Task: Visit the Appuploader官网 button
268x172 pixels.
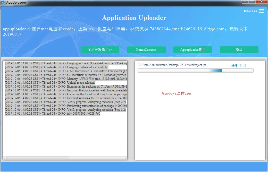Action: 193,49
